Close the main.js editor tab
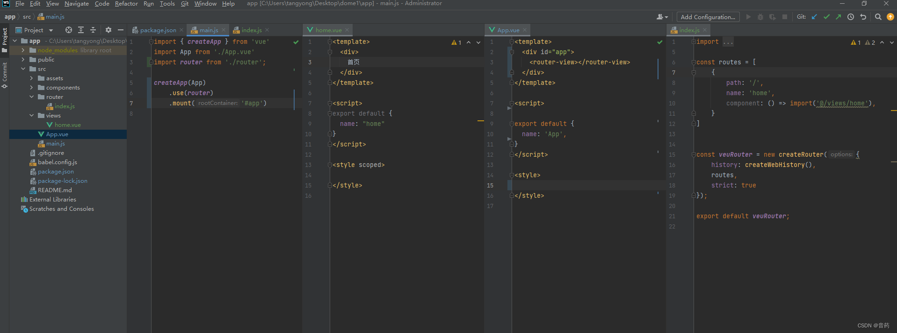Screen dimensions: 897x333 pyautogui.click(x=224, y=30)
